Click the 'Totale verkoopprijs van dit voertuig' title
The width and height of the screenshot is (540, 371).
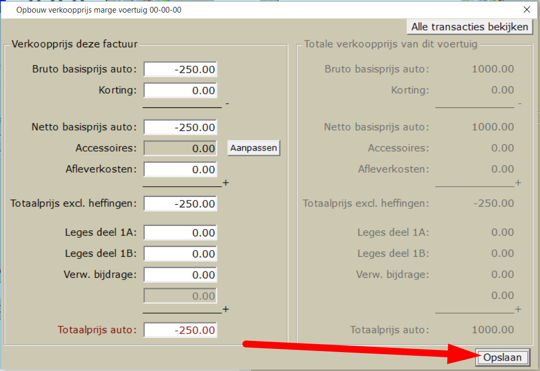point(390,44)
